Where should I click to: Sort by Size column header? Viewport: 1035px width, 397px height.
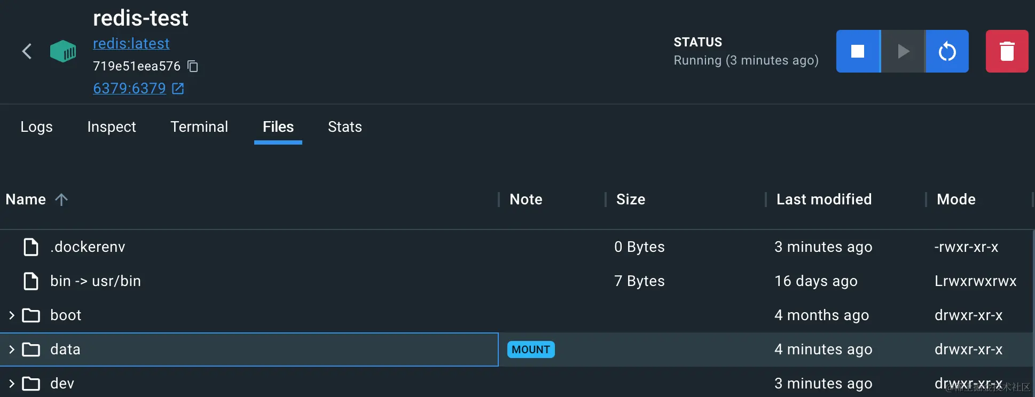[631, 199]
